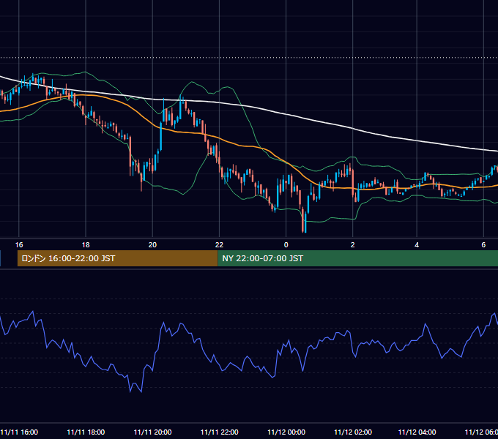Select the ロンドン 16:00-22:00 JST session bar
Screen dimensions: 498x439
pos(117,258)
